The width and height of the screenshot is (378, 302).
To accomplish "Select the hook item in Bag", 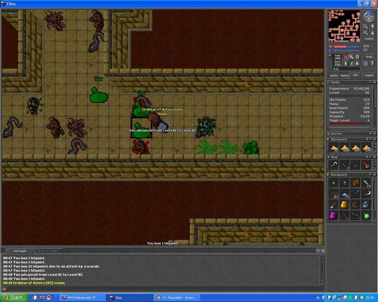I will tap(334, 166).
